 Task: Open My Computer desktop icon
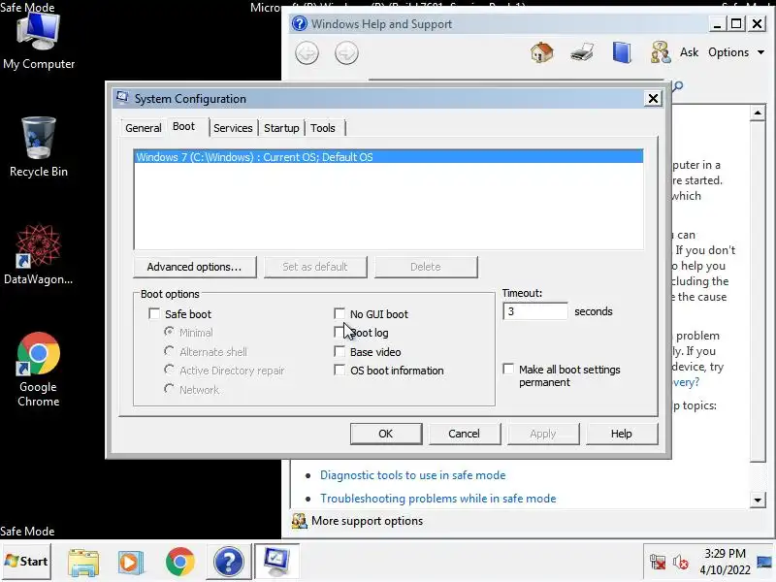click(x=39, y=42)
